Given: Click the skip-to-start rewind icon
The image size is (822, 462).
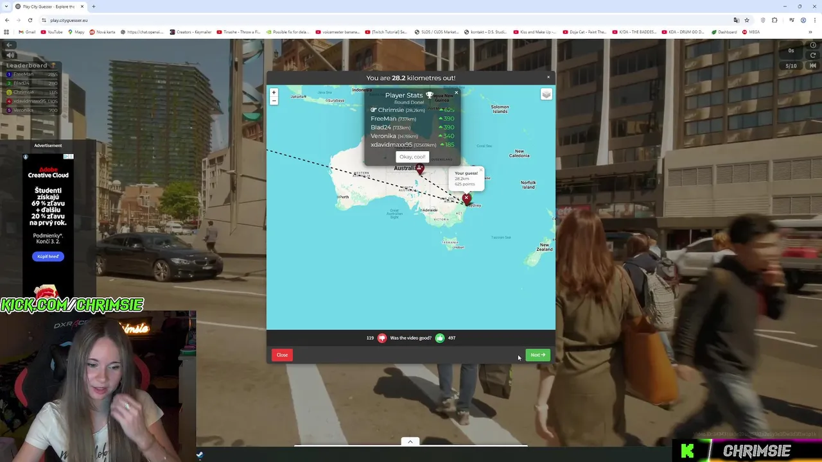Looking at the screenshot, I should pyautogui.click(x=813, y=65).
